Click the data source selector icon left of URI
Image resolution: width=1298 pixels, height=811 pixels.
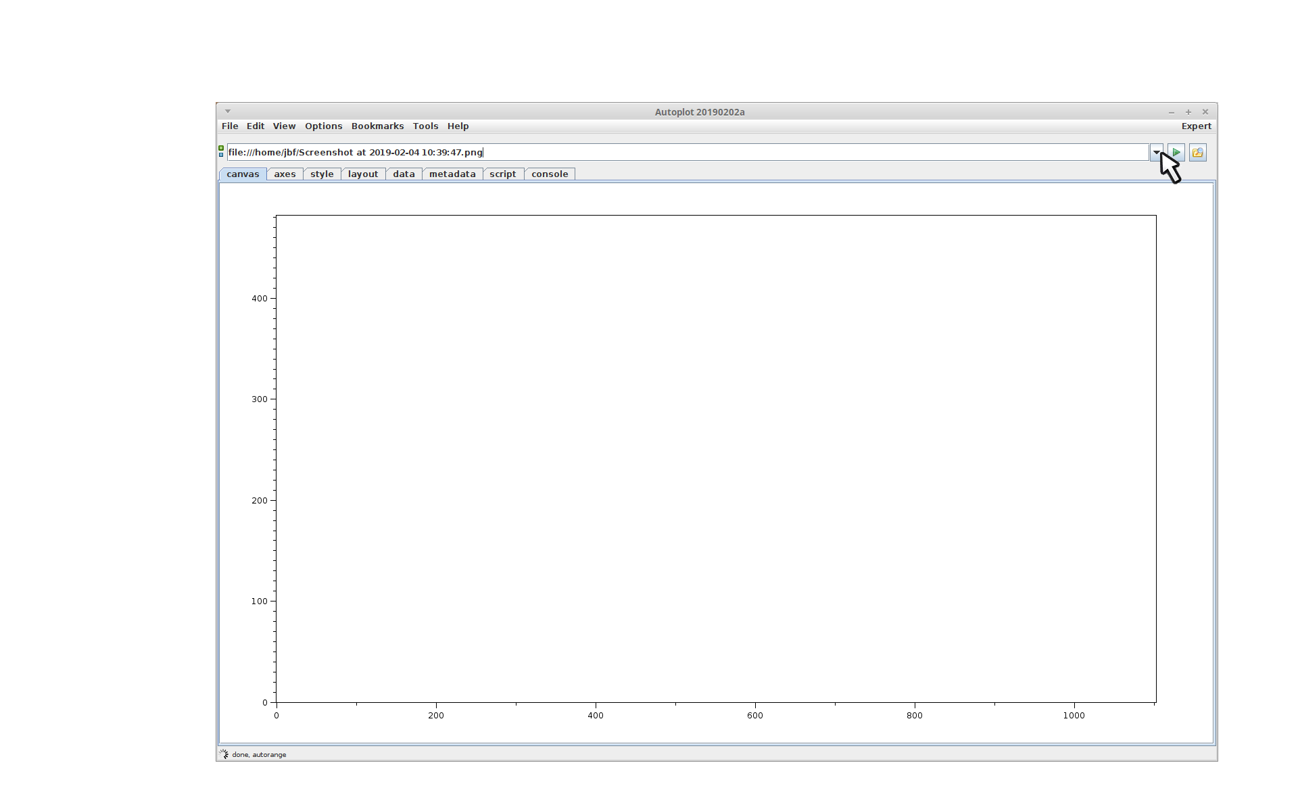[x=221, y=152]
